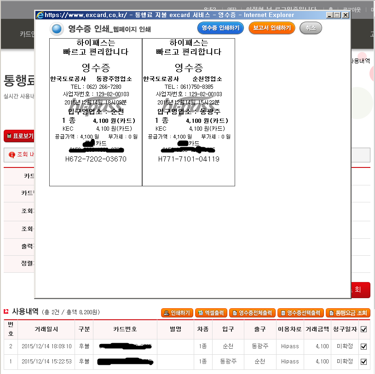This screenshot has height=374, width=375.
Task: Click the 조회 내역 info balloon icon
Action: pos(11,155)
